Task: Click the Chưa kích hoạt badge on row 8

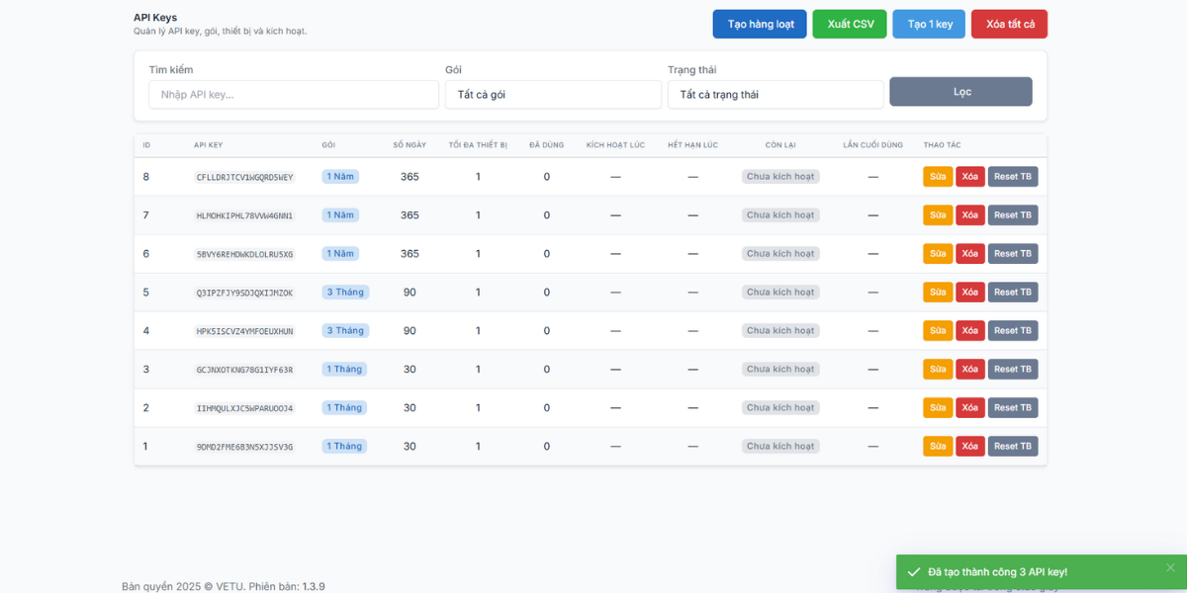Action: tap(780, 177)
